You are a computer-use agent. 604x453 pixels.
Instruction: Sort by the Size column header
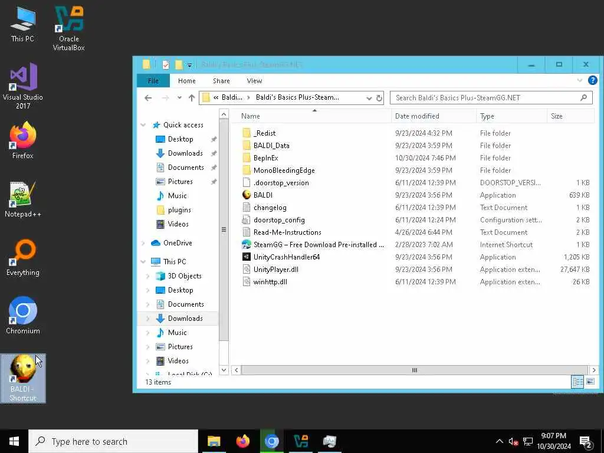coord(570,116)
